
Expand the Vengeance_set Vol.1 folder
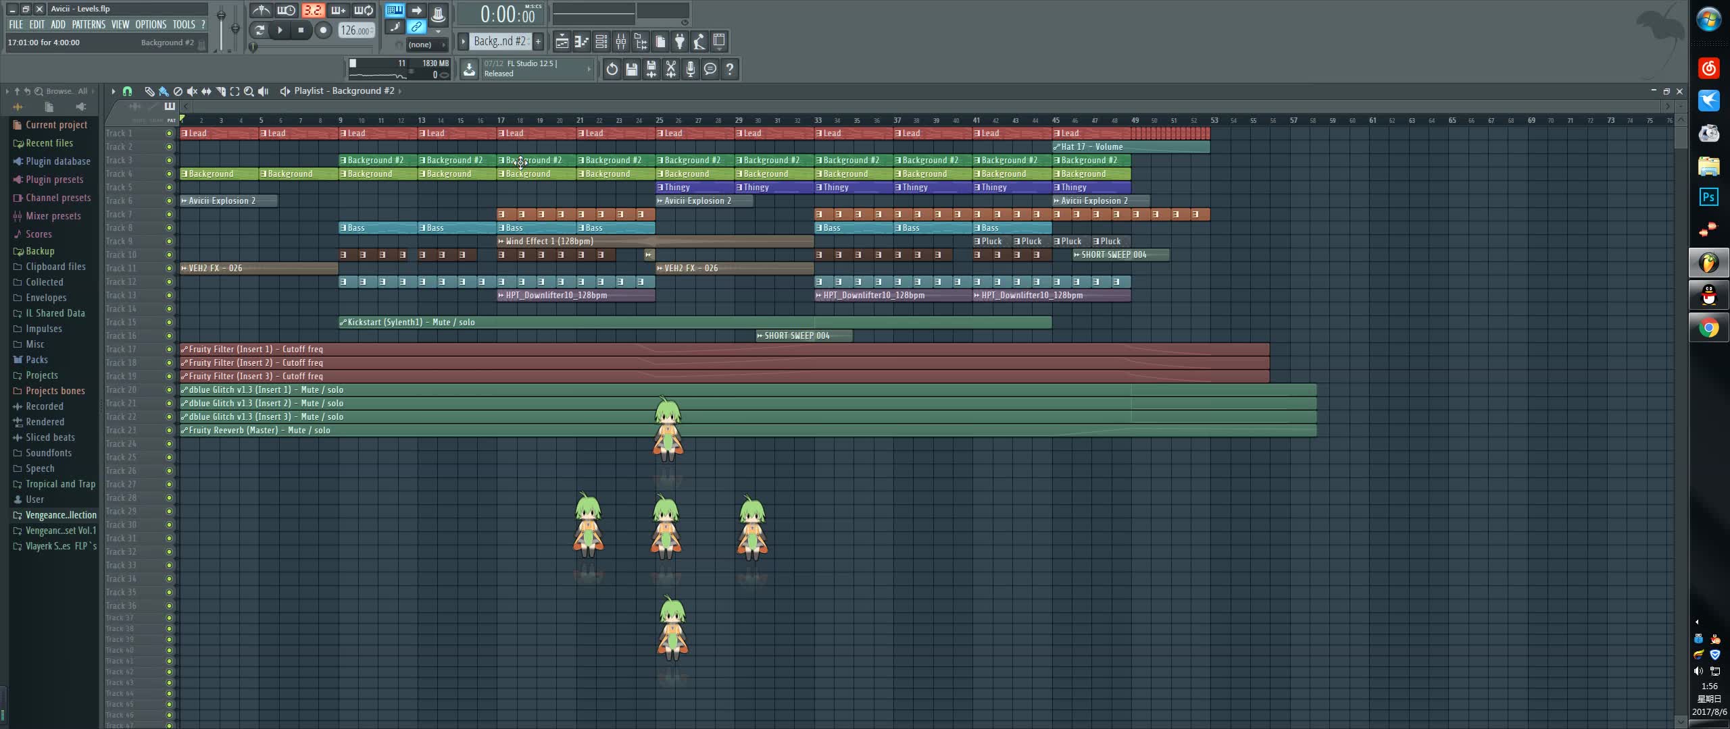pyautogui.click(x=61, y=530)
